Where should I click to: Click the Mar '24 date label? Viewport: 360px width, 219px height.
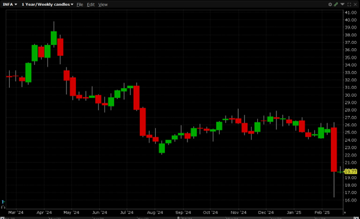16,212
